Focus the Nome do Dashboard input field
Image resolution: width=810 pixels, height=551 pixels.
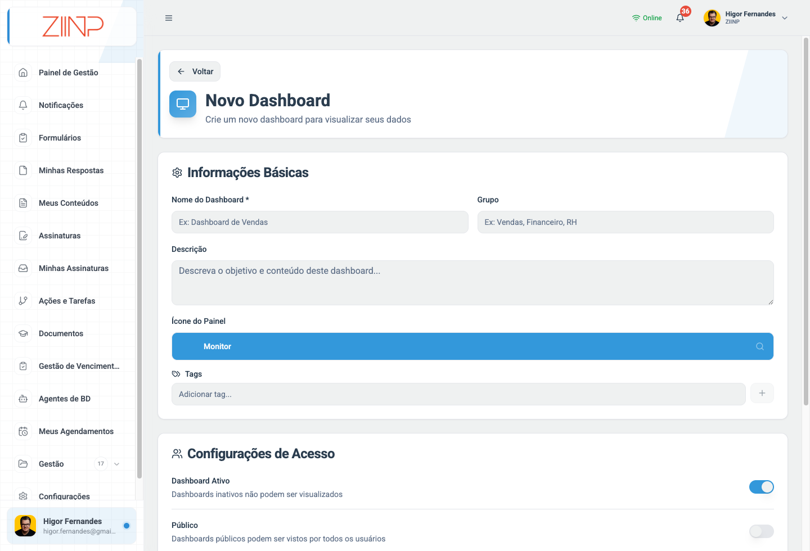pos(319,222)
